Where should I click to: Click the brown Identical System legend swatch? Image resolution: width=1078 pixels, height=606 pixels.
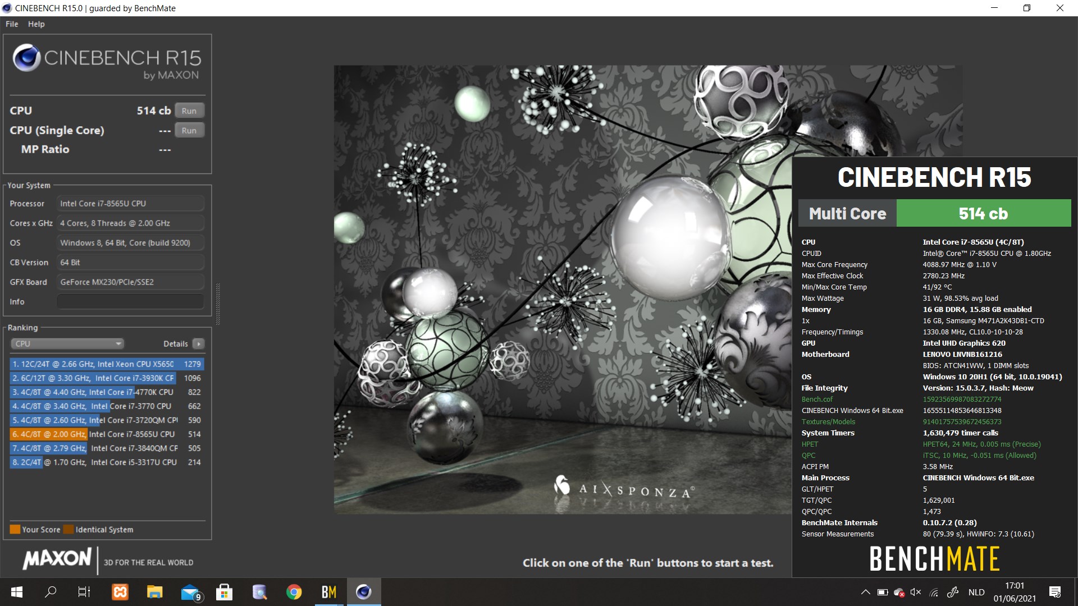pos(68,529)
